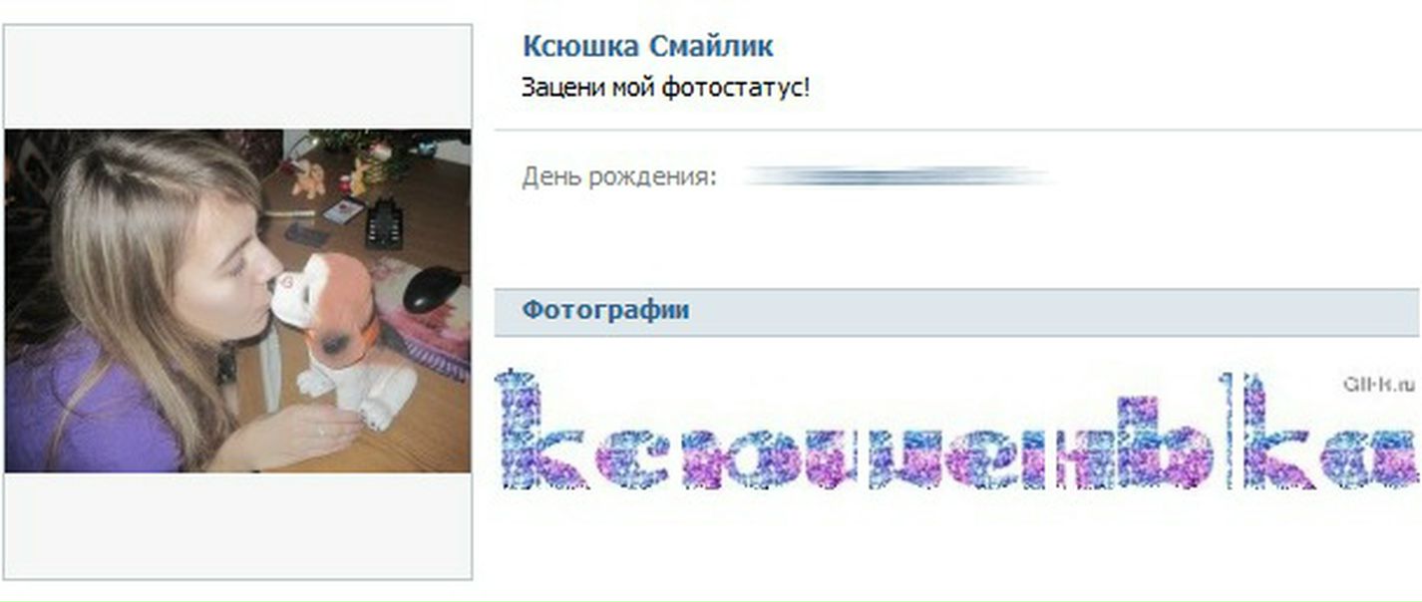Click the status text Зацени мой фотостатус!
This screenshot has width=1422, height=602.
click(665, 88)
